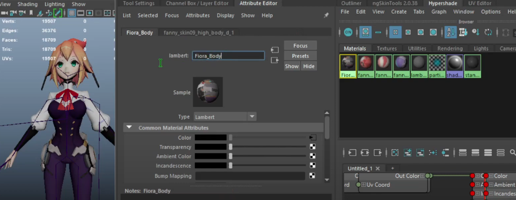
Task: Click go to output connection icon
Action: tap(275, 60)
